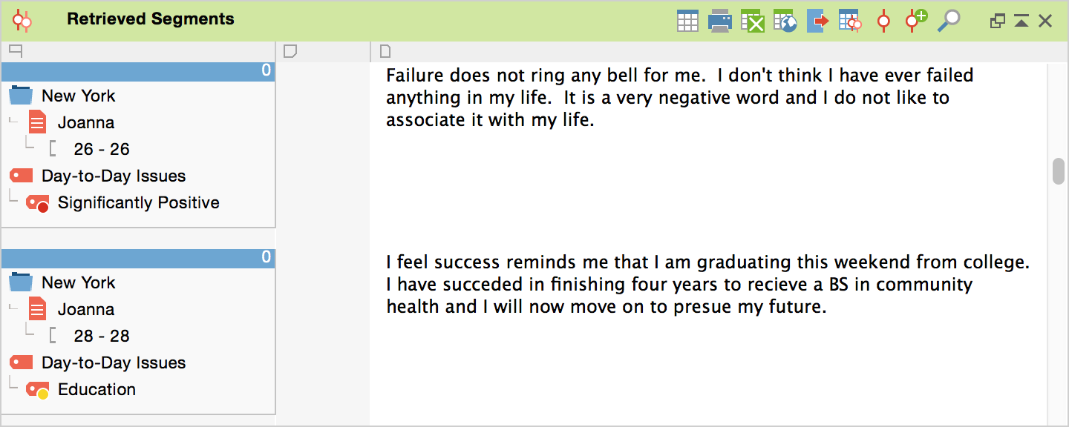
Task: Click the second New York folder
Action: pos(78,283)
